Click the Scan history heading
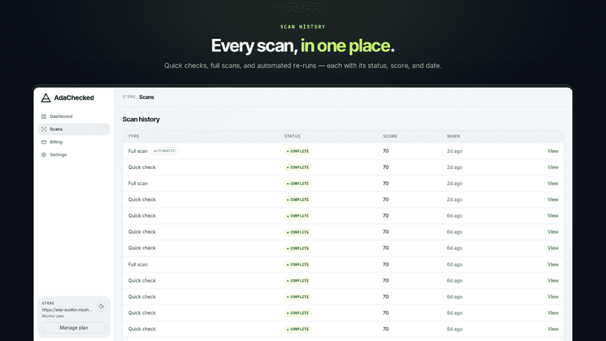This screenshot has width=606, height=341. [141, 119]
